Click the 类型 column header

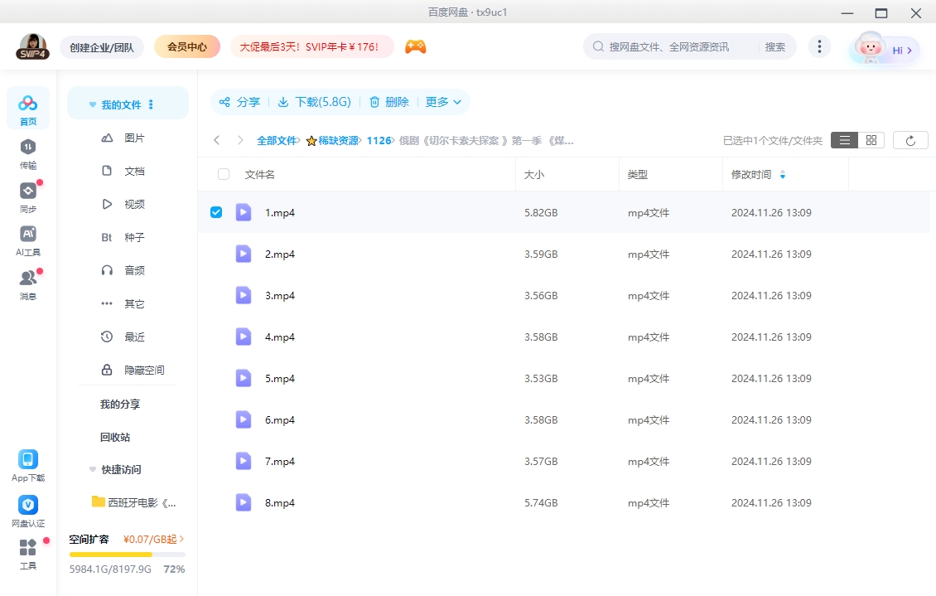[x=637, y=174]
